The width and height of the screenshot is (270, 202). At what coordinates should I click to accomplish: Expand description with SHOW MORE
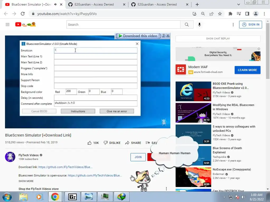tap(26, 181)
